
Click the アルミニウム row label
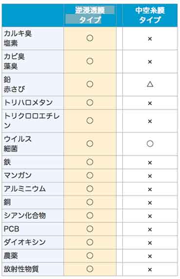[25, 189]
